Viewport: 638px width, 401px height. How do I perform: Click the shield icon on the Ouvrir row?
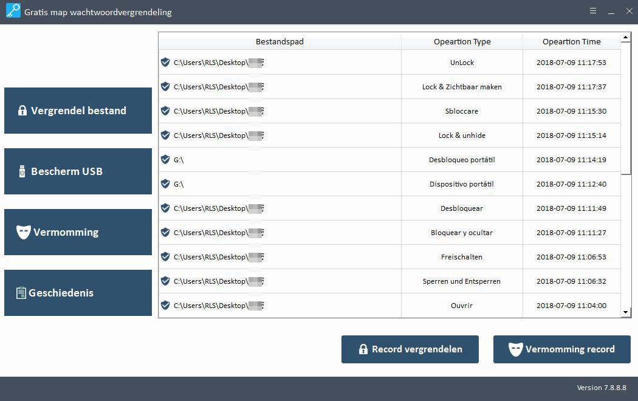pos(165,305)
